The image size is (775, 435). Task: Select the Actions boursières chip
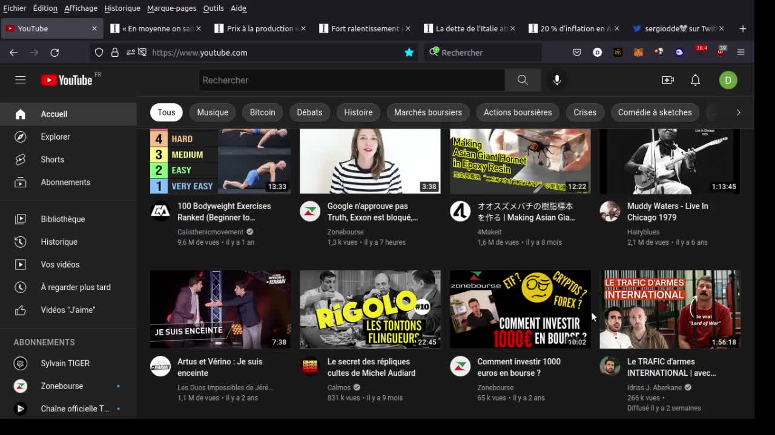[x=518, y=112]
